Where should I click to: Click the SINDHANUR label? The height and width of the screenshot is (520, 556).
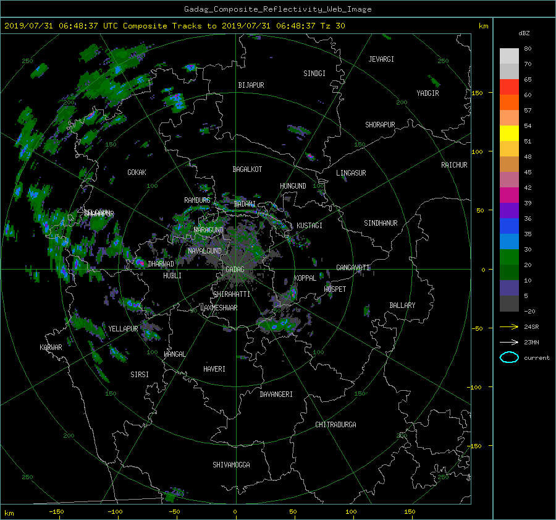coord(381,223)
